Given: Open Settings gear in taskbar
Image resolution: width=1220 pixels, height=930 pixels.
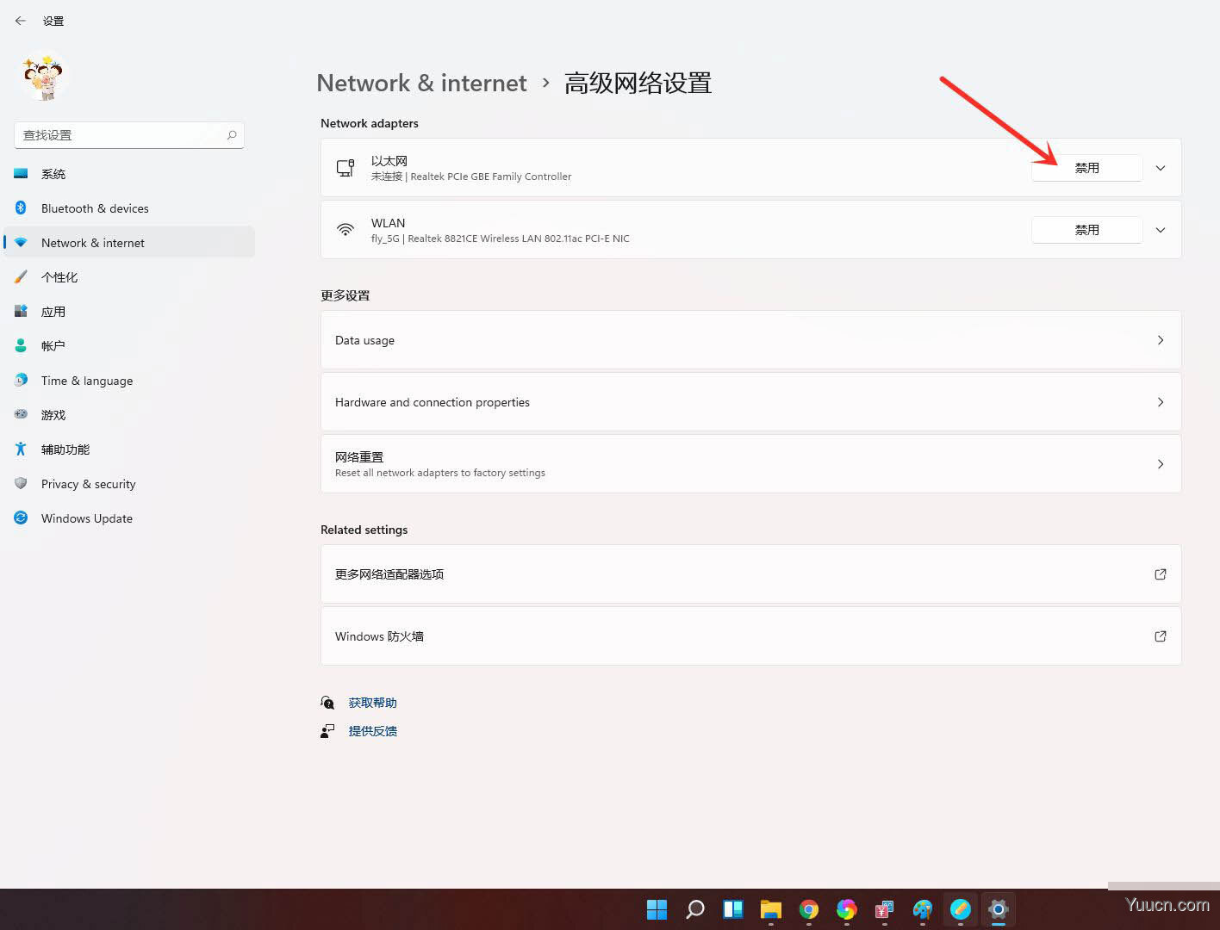Looking at the screenshot, I should [999, 909].
